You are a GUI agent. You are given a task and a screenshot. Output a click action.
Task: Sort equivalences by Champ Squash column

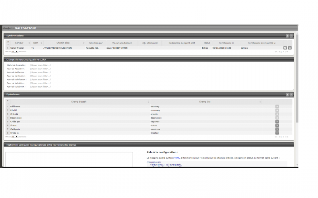(x=80, y=102)
